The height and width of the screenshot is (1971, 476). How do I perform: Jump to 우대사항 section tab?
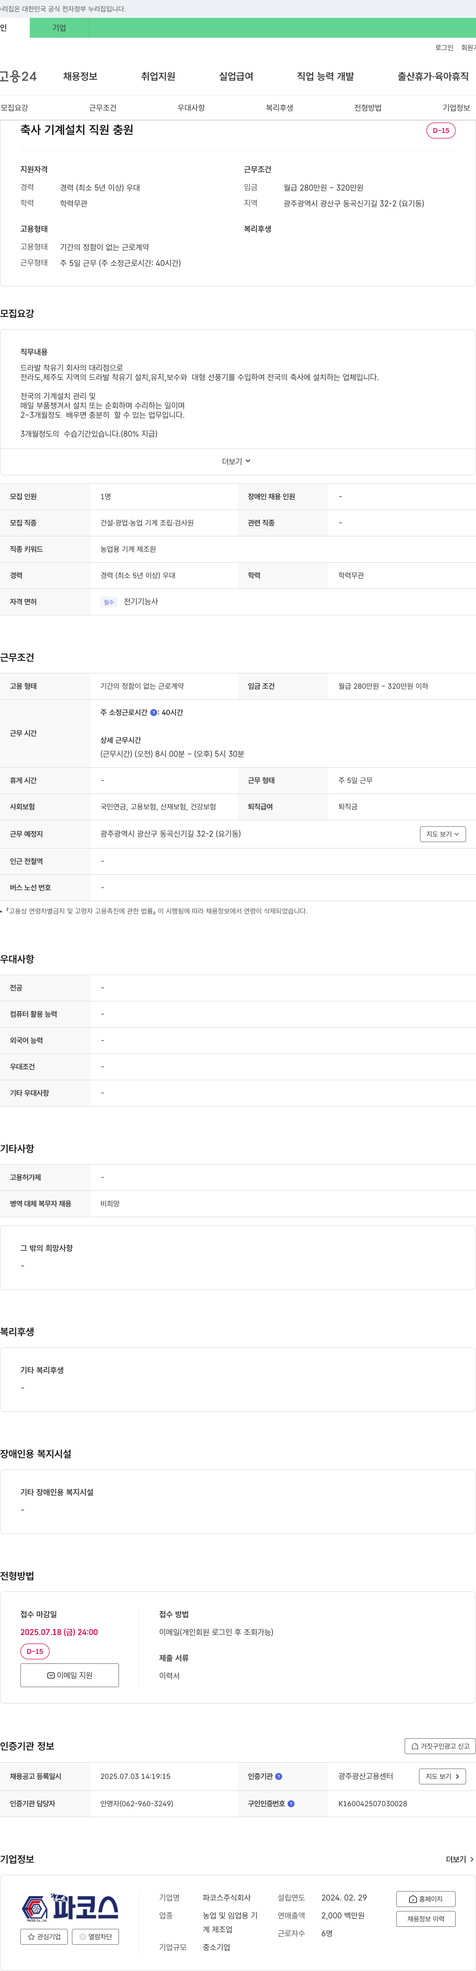[191, 108]
